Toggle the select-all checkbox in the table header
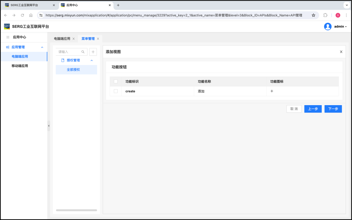Image resolution: width=352 pixels, height=220 pixels. click(116, 82)
